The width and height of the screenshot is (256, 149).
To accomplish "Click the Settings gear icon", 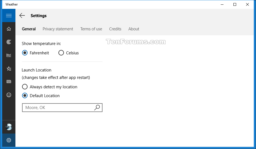I will click(9, 140).
